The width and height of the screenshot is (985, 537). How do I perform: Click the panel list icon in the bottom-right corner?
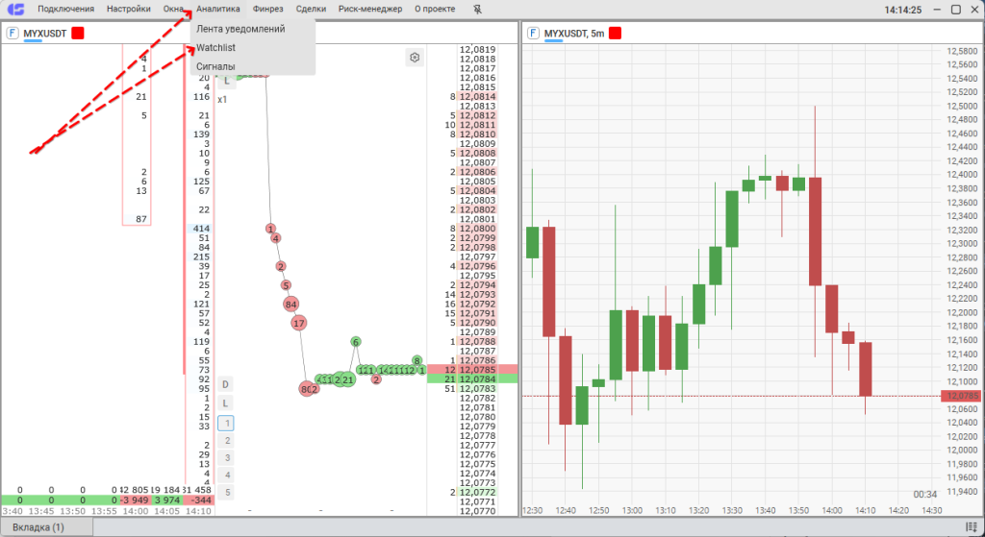click(972, 527)
